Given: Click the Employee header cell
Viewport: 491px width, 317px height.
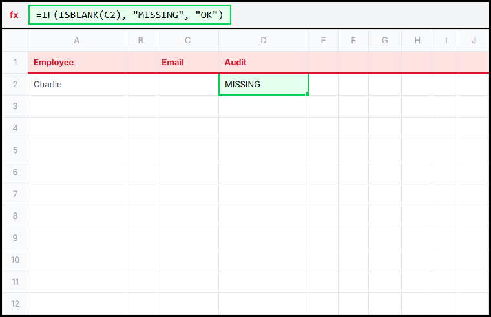Looking at the screenshot, I should [x=76, y=62].
